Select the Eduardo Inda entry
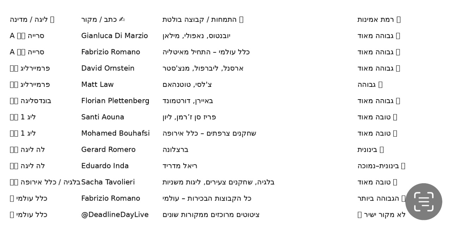455x245 pixels. 105,166
